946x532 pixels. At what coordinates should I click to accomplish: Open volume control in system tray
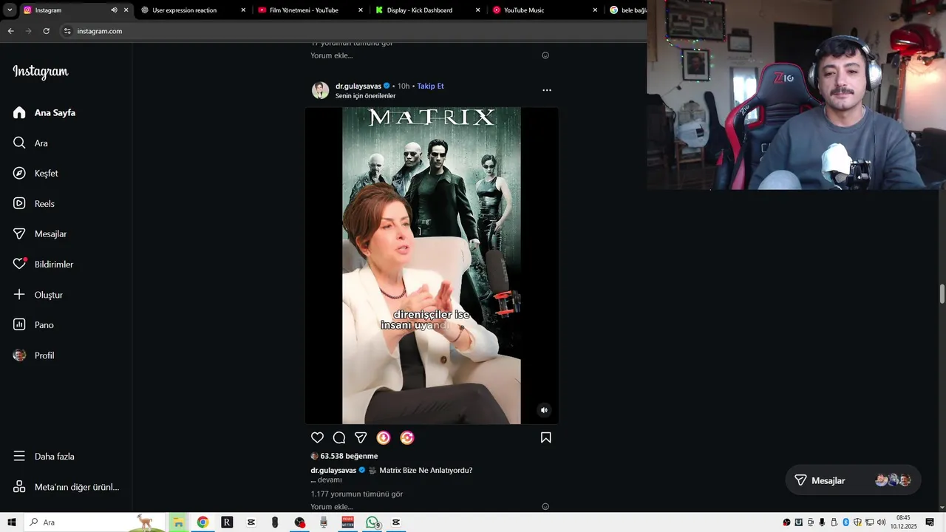pyautogui.click(x=882, y=522)
